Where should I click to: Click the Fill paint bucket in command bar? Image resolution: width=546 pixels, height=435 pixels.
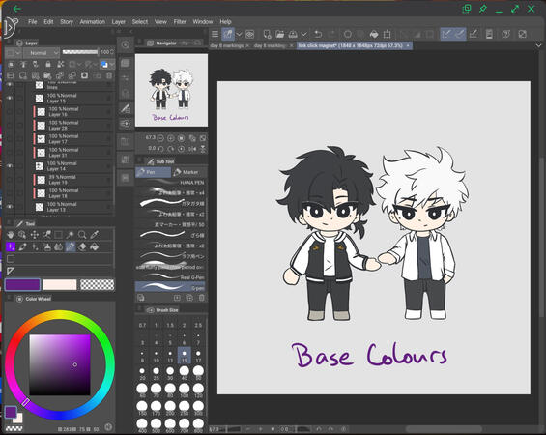pos(374,34)
